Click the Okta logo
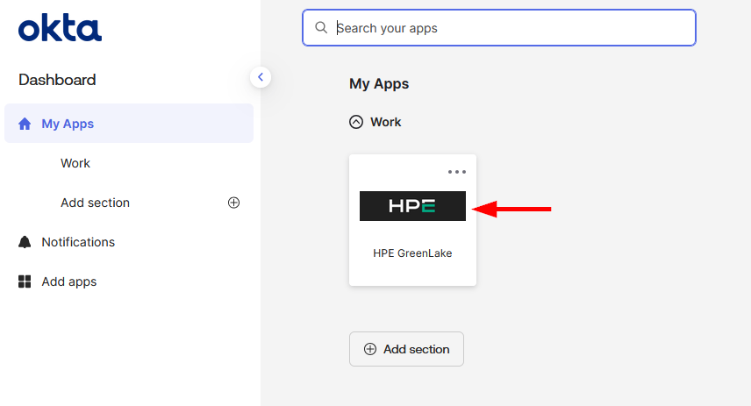The width and height of the screenshot is (751, 406). click(60, 28)
